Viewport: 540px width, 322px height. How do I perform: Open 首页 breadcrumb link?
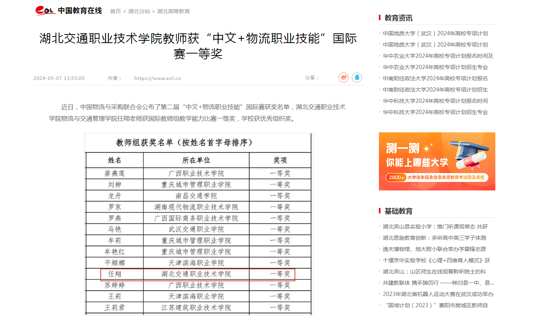(x=115, y=11)
